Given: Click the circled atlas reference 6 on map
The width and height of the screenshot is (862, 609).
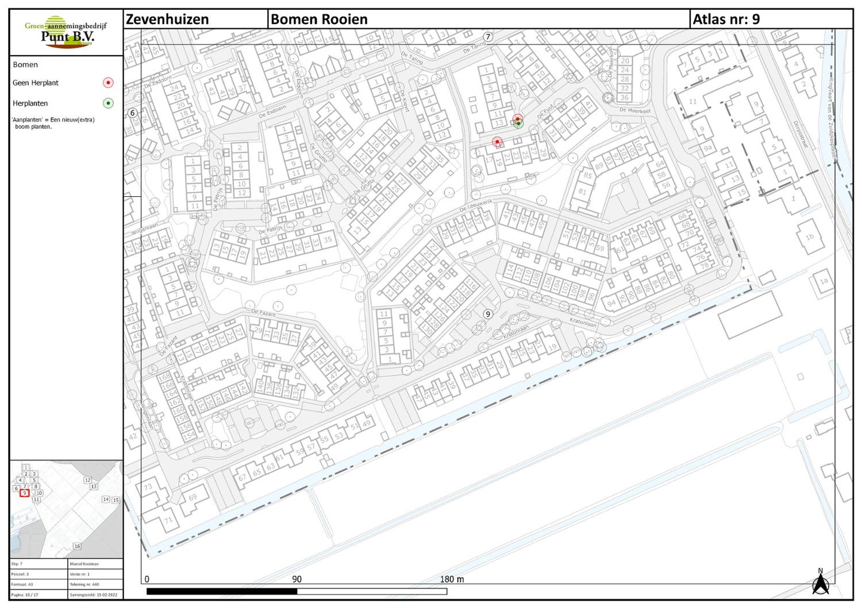Looking at the screenshot, I should point(133,113).
